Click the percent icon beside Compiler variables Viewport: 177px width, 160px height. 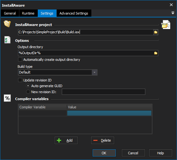pos(7,98)
